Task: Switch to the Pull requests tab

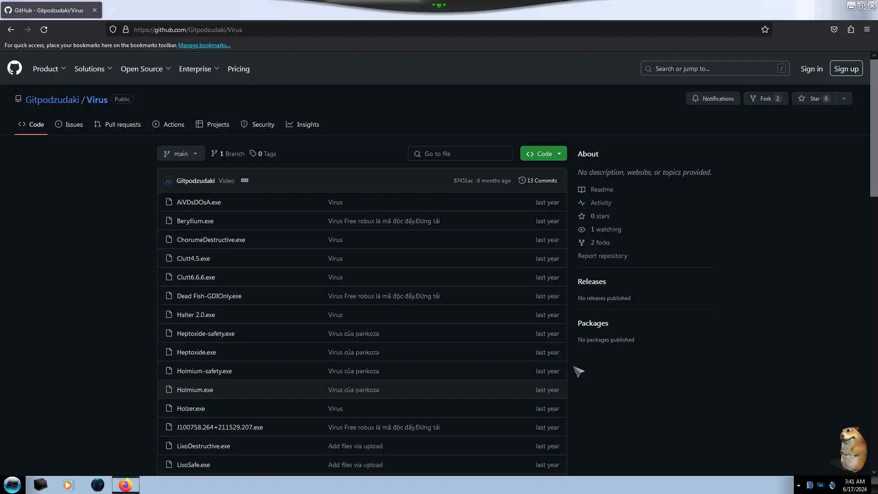Action: 118,124
